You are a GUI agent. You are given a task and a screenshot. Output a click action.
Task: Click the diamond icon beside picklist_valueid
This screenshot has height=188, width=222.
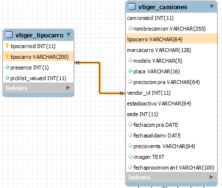pos(7,78)
